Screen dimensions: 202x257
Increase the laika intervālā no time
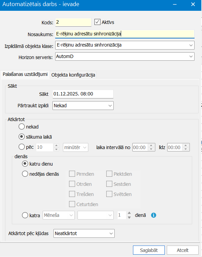coord(151,145)
